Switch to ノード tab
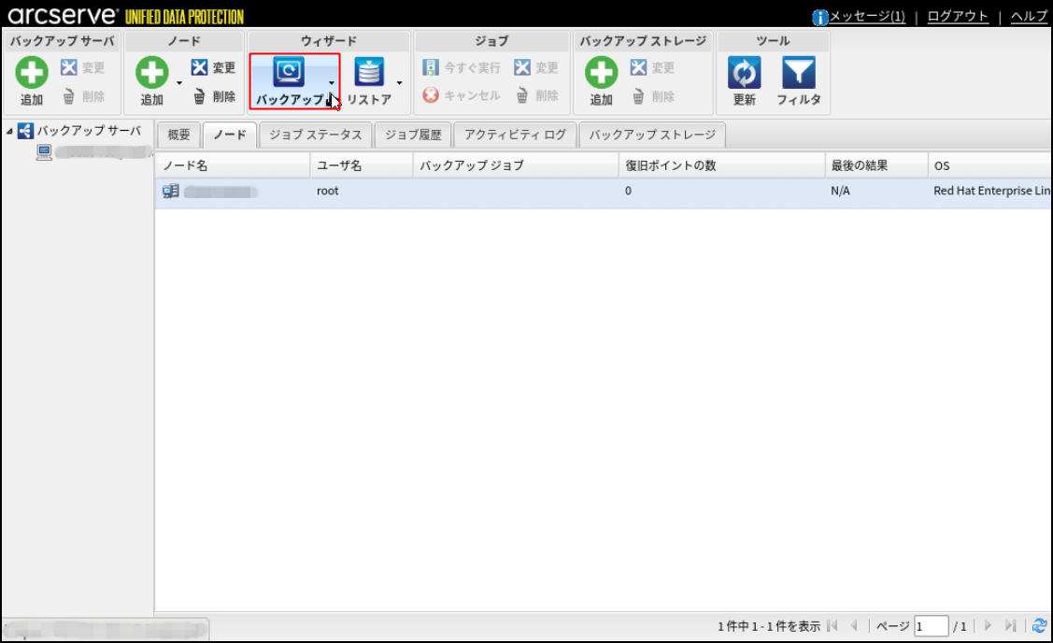This screenshot has width=1053, height=643. tap(230, 136)
